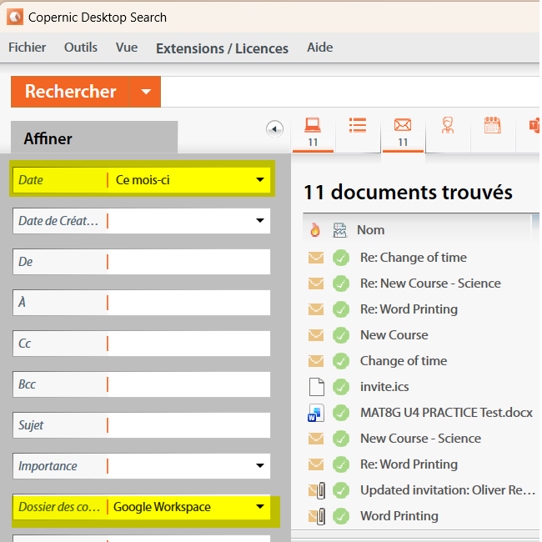The width and height of the screenshot is (542, 542).
Task: Open the calendar category icon
Action: click(x=492, y=126)
